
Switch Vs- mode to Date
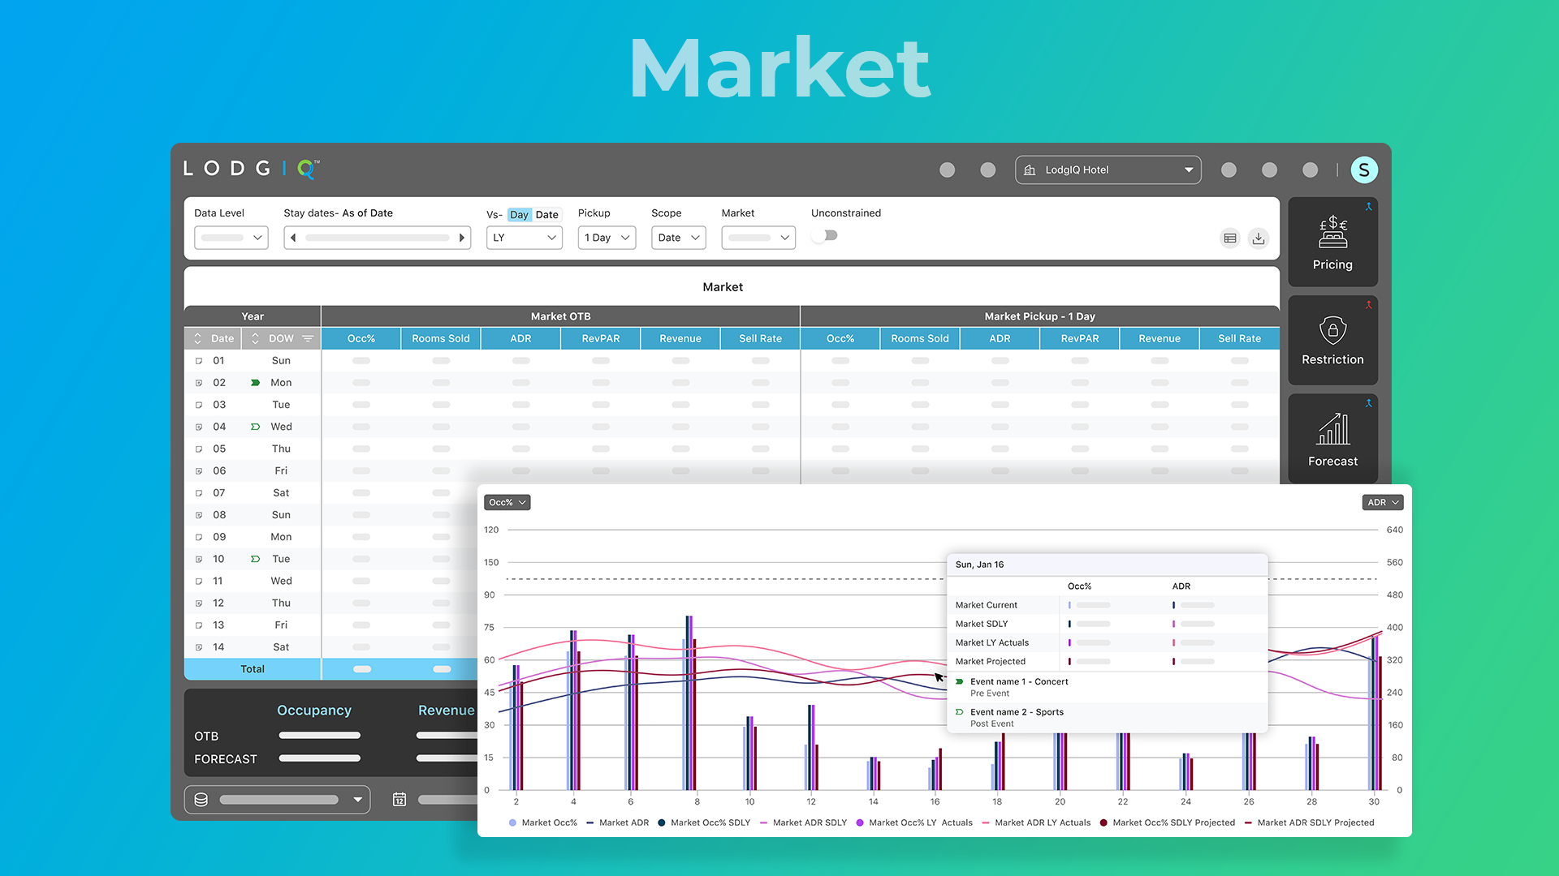tap(546, 215)
